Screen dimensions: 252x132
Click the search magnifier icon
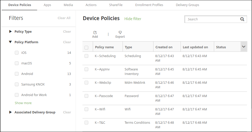point(242,19)
